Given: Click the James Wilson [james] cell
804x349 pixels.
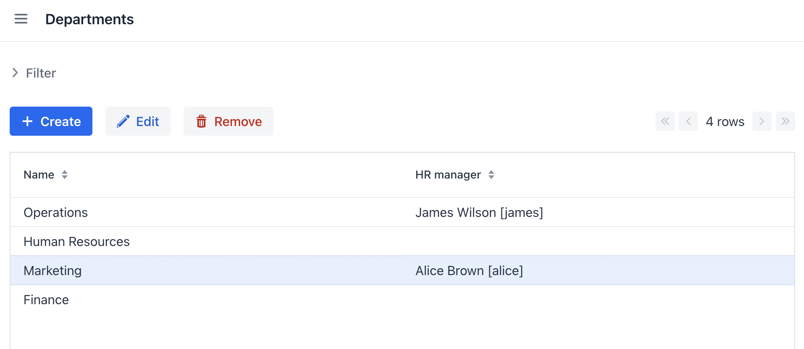Looking at the screenshot, I should pos(479,212).
